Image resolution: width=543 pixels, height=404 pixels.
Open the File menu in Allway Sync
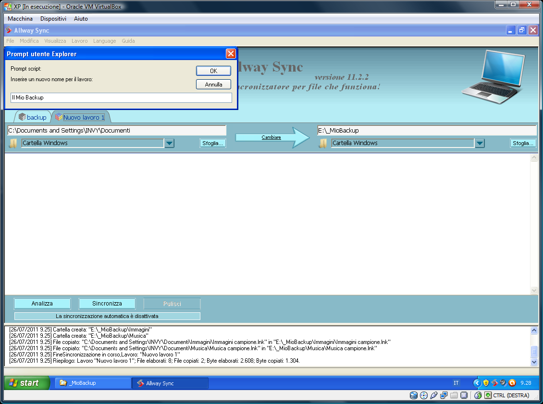11,41
